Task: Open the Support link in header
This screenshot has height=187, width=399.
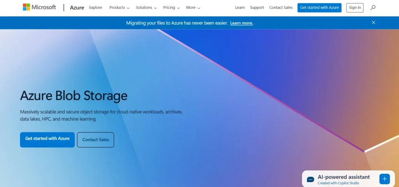Action: (x=257, y=8)
